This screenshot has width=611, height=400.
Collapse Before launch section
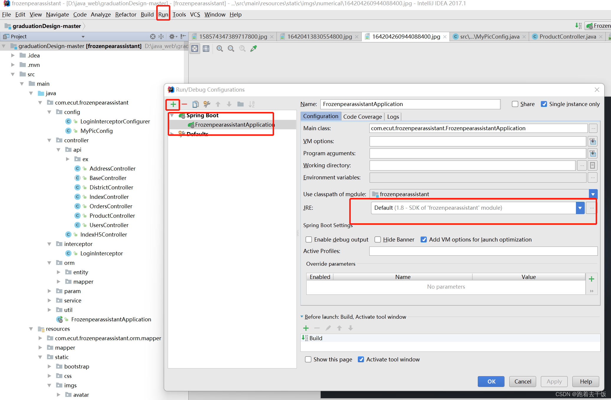click(x=302, y=317)
